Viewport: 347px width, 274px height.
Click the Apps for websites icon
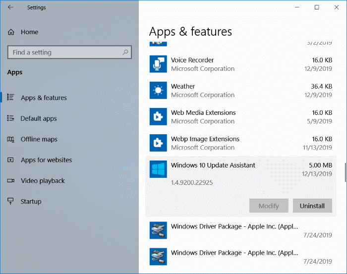[x=10, y=160]
